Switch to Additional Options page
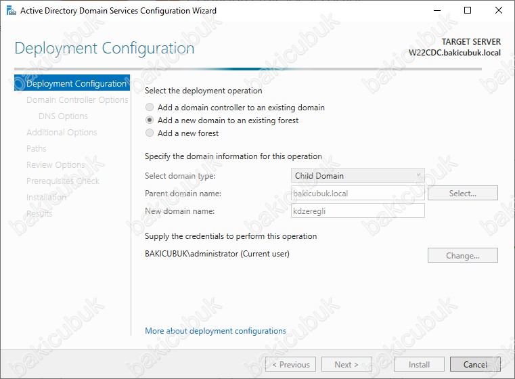 (x=62, y=133)
